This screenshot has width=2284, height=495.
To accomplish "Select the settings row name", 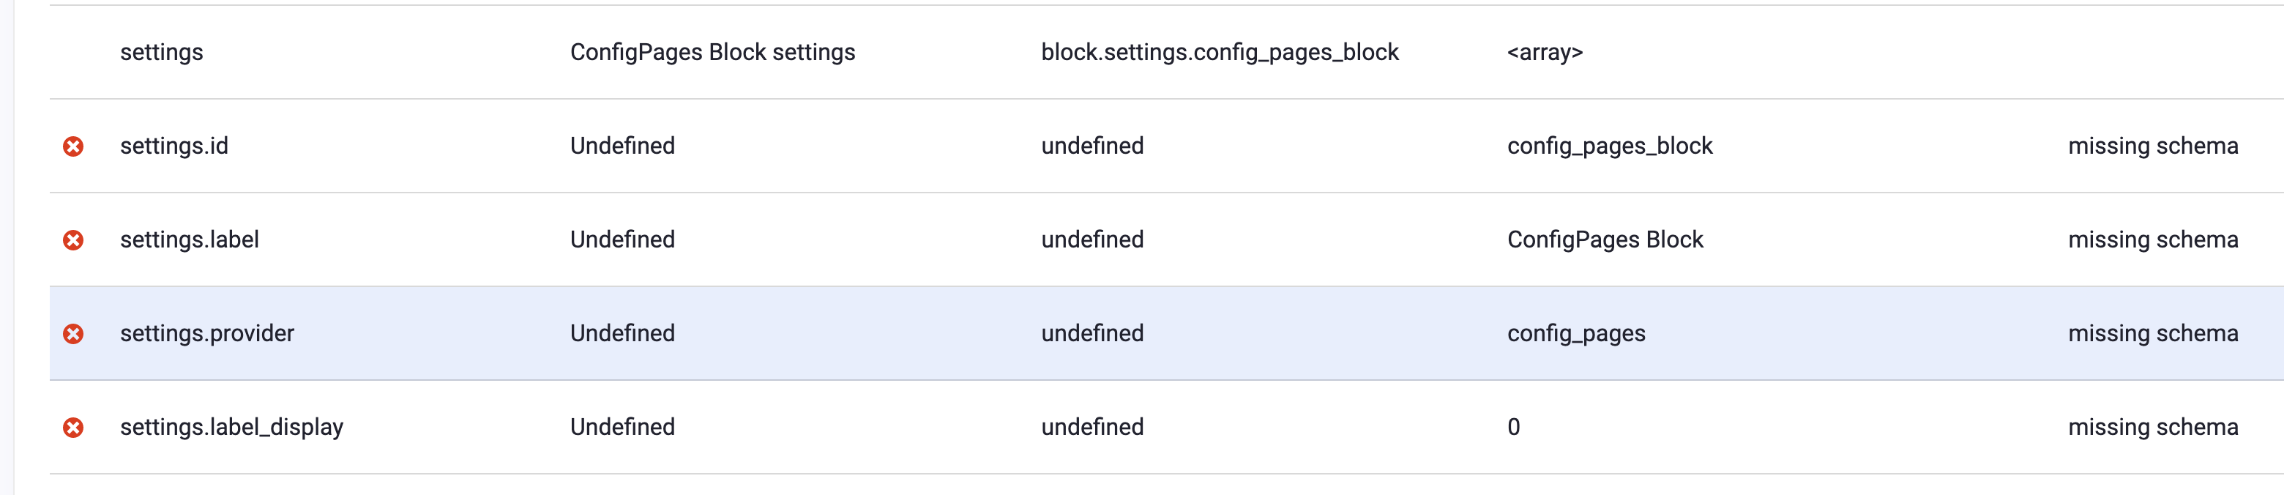I will point(161,52).
